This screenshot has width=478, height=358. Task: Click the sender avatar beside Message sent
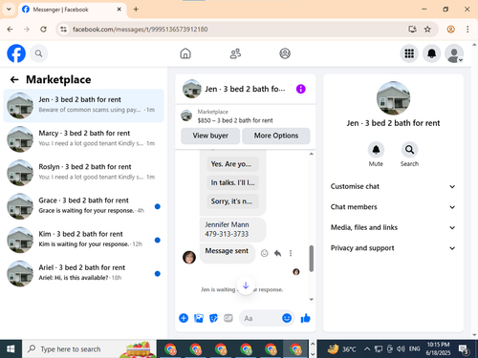click(189, 257)
